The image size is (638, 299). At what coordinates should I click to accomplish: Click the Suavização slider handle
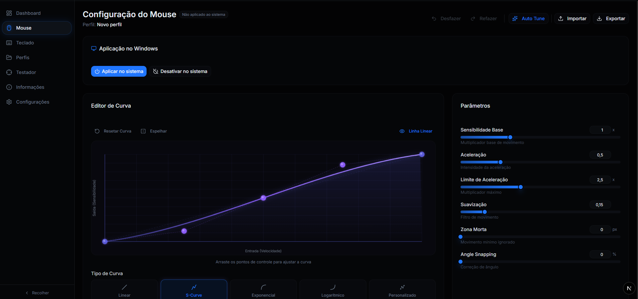tap(485, 212)
